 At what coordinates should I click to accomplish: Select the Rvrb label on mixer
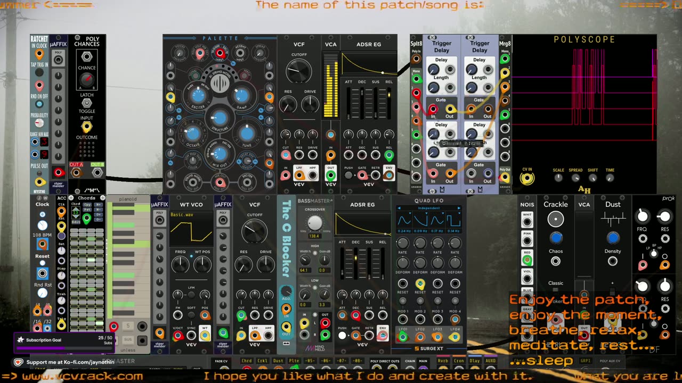click(x=443, y=361)
